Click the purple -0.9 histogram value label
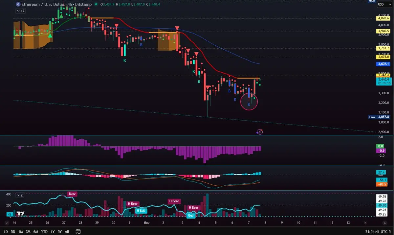This screenshot has height=235, width=394. tap(381, 151)
